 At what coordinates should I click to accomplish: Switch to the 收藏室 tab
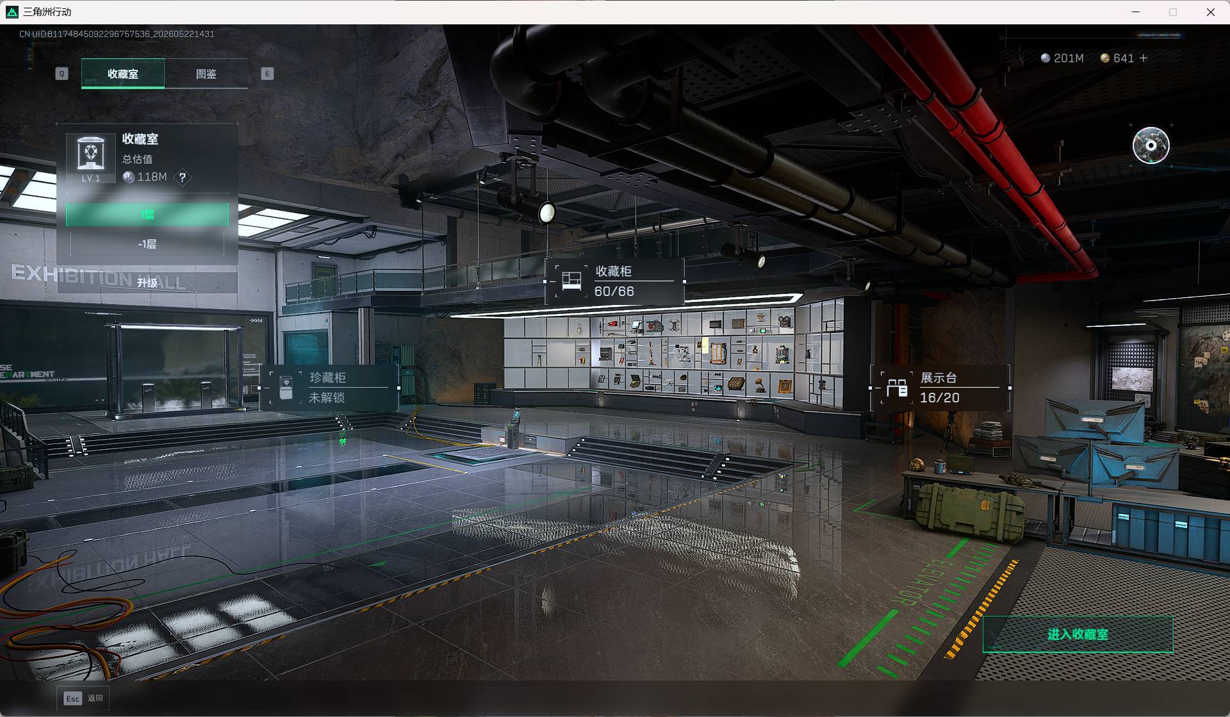click(123, 74)
